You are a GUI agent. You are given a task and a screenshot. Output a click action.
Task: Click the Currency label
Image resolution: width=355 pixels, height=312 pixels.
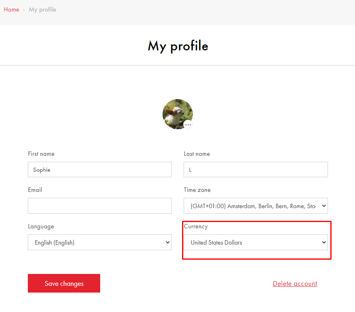click(196, 226)
